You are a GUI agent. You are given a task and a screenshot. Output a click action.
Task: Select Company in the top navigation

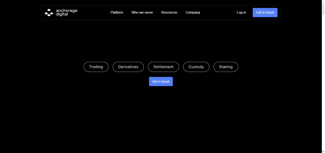[193, 13]
